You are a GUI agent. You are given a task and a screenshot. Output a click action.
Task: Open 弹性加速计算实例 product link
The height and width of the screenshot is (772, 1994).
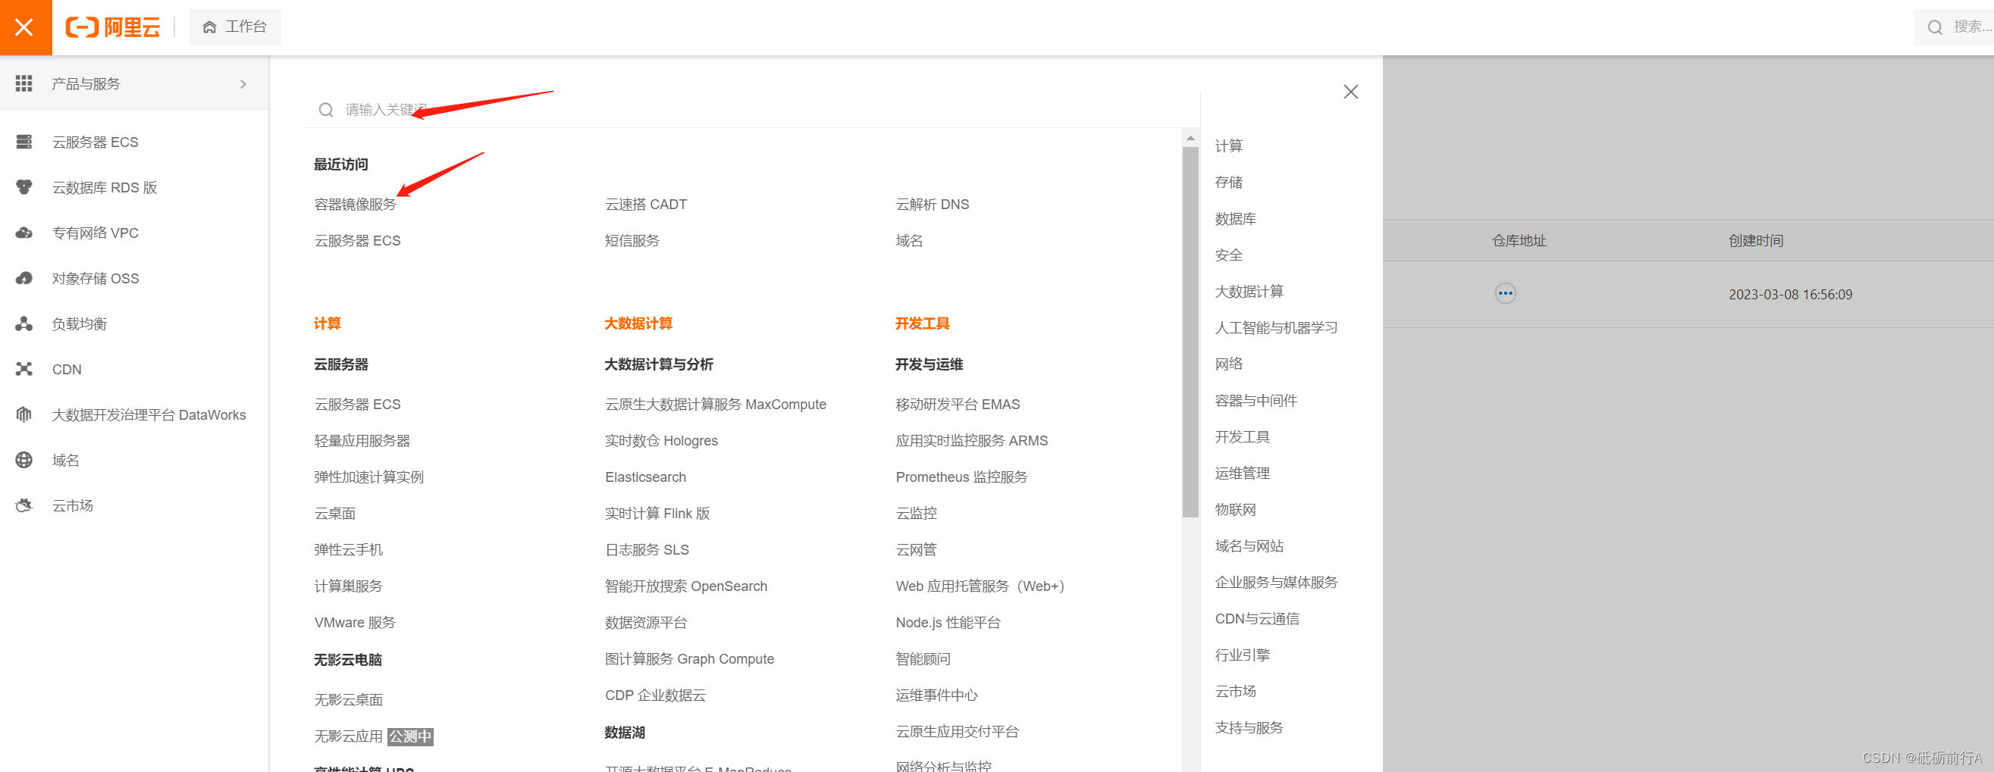pos(369,477)
